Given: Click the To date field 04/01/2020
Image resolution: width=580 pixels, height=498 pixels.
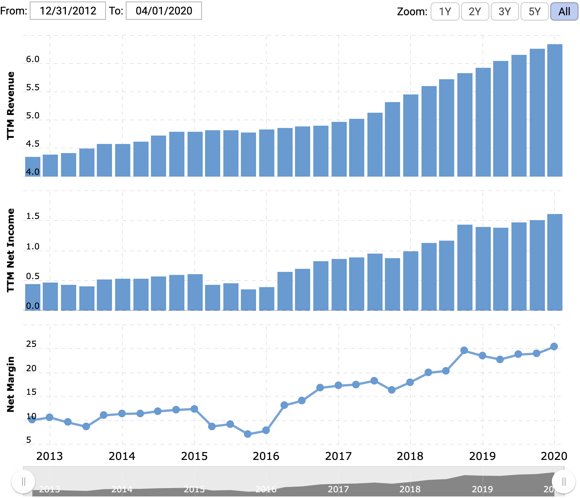Looking at the screenshot, I should coord(164,11).
